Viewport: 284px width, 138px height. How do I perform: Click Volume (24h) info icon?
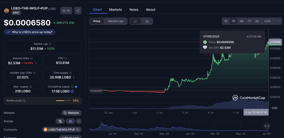(32, 58)
